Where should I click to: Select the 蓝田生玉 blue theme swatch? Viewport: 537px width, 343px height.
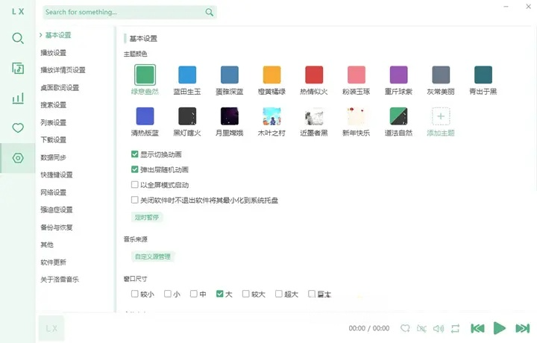click(187, 75)
